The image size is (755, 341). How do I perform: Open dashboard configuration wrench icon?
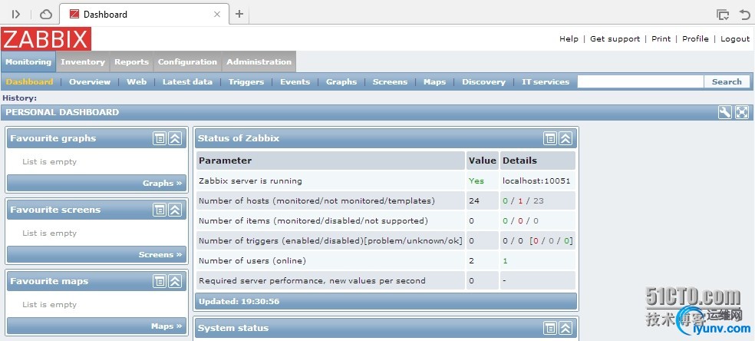click(x=724, y=112)
